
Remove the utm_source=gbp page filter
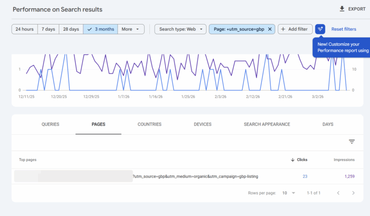[270, 29]
